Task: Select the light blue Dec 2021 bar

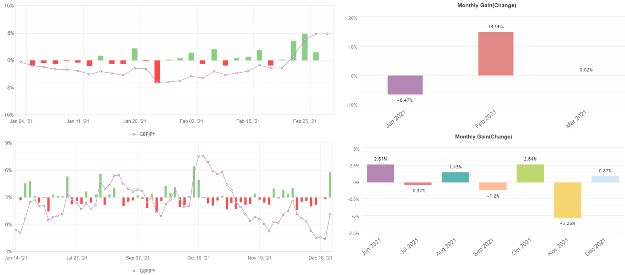Action: tap(605, 179)
